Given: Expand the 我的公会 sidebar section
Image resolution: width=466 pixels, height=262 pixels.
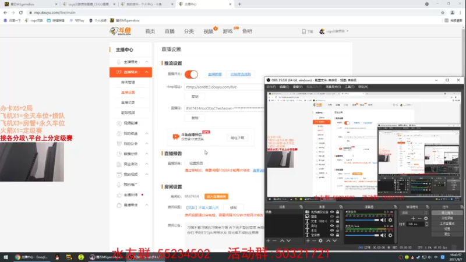Looking at the screenshot, I should [x=147, y=143].
